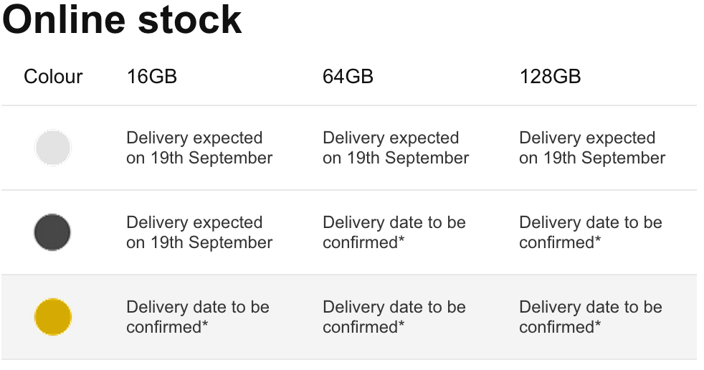Click gold 64GB delivery date text

394,317
